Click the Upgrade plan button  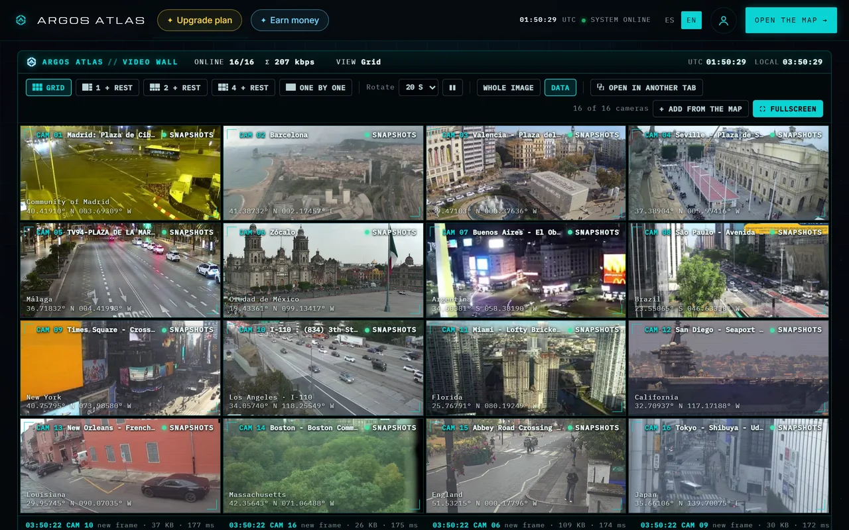(x=200, y=21)
